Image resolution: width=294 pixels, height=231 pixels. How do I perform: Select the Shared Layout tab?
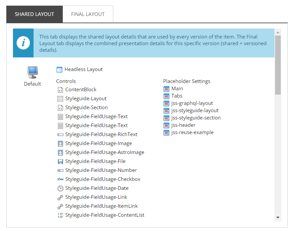pos(35,14)
